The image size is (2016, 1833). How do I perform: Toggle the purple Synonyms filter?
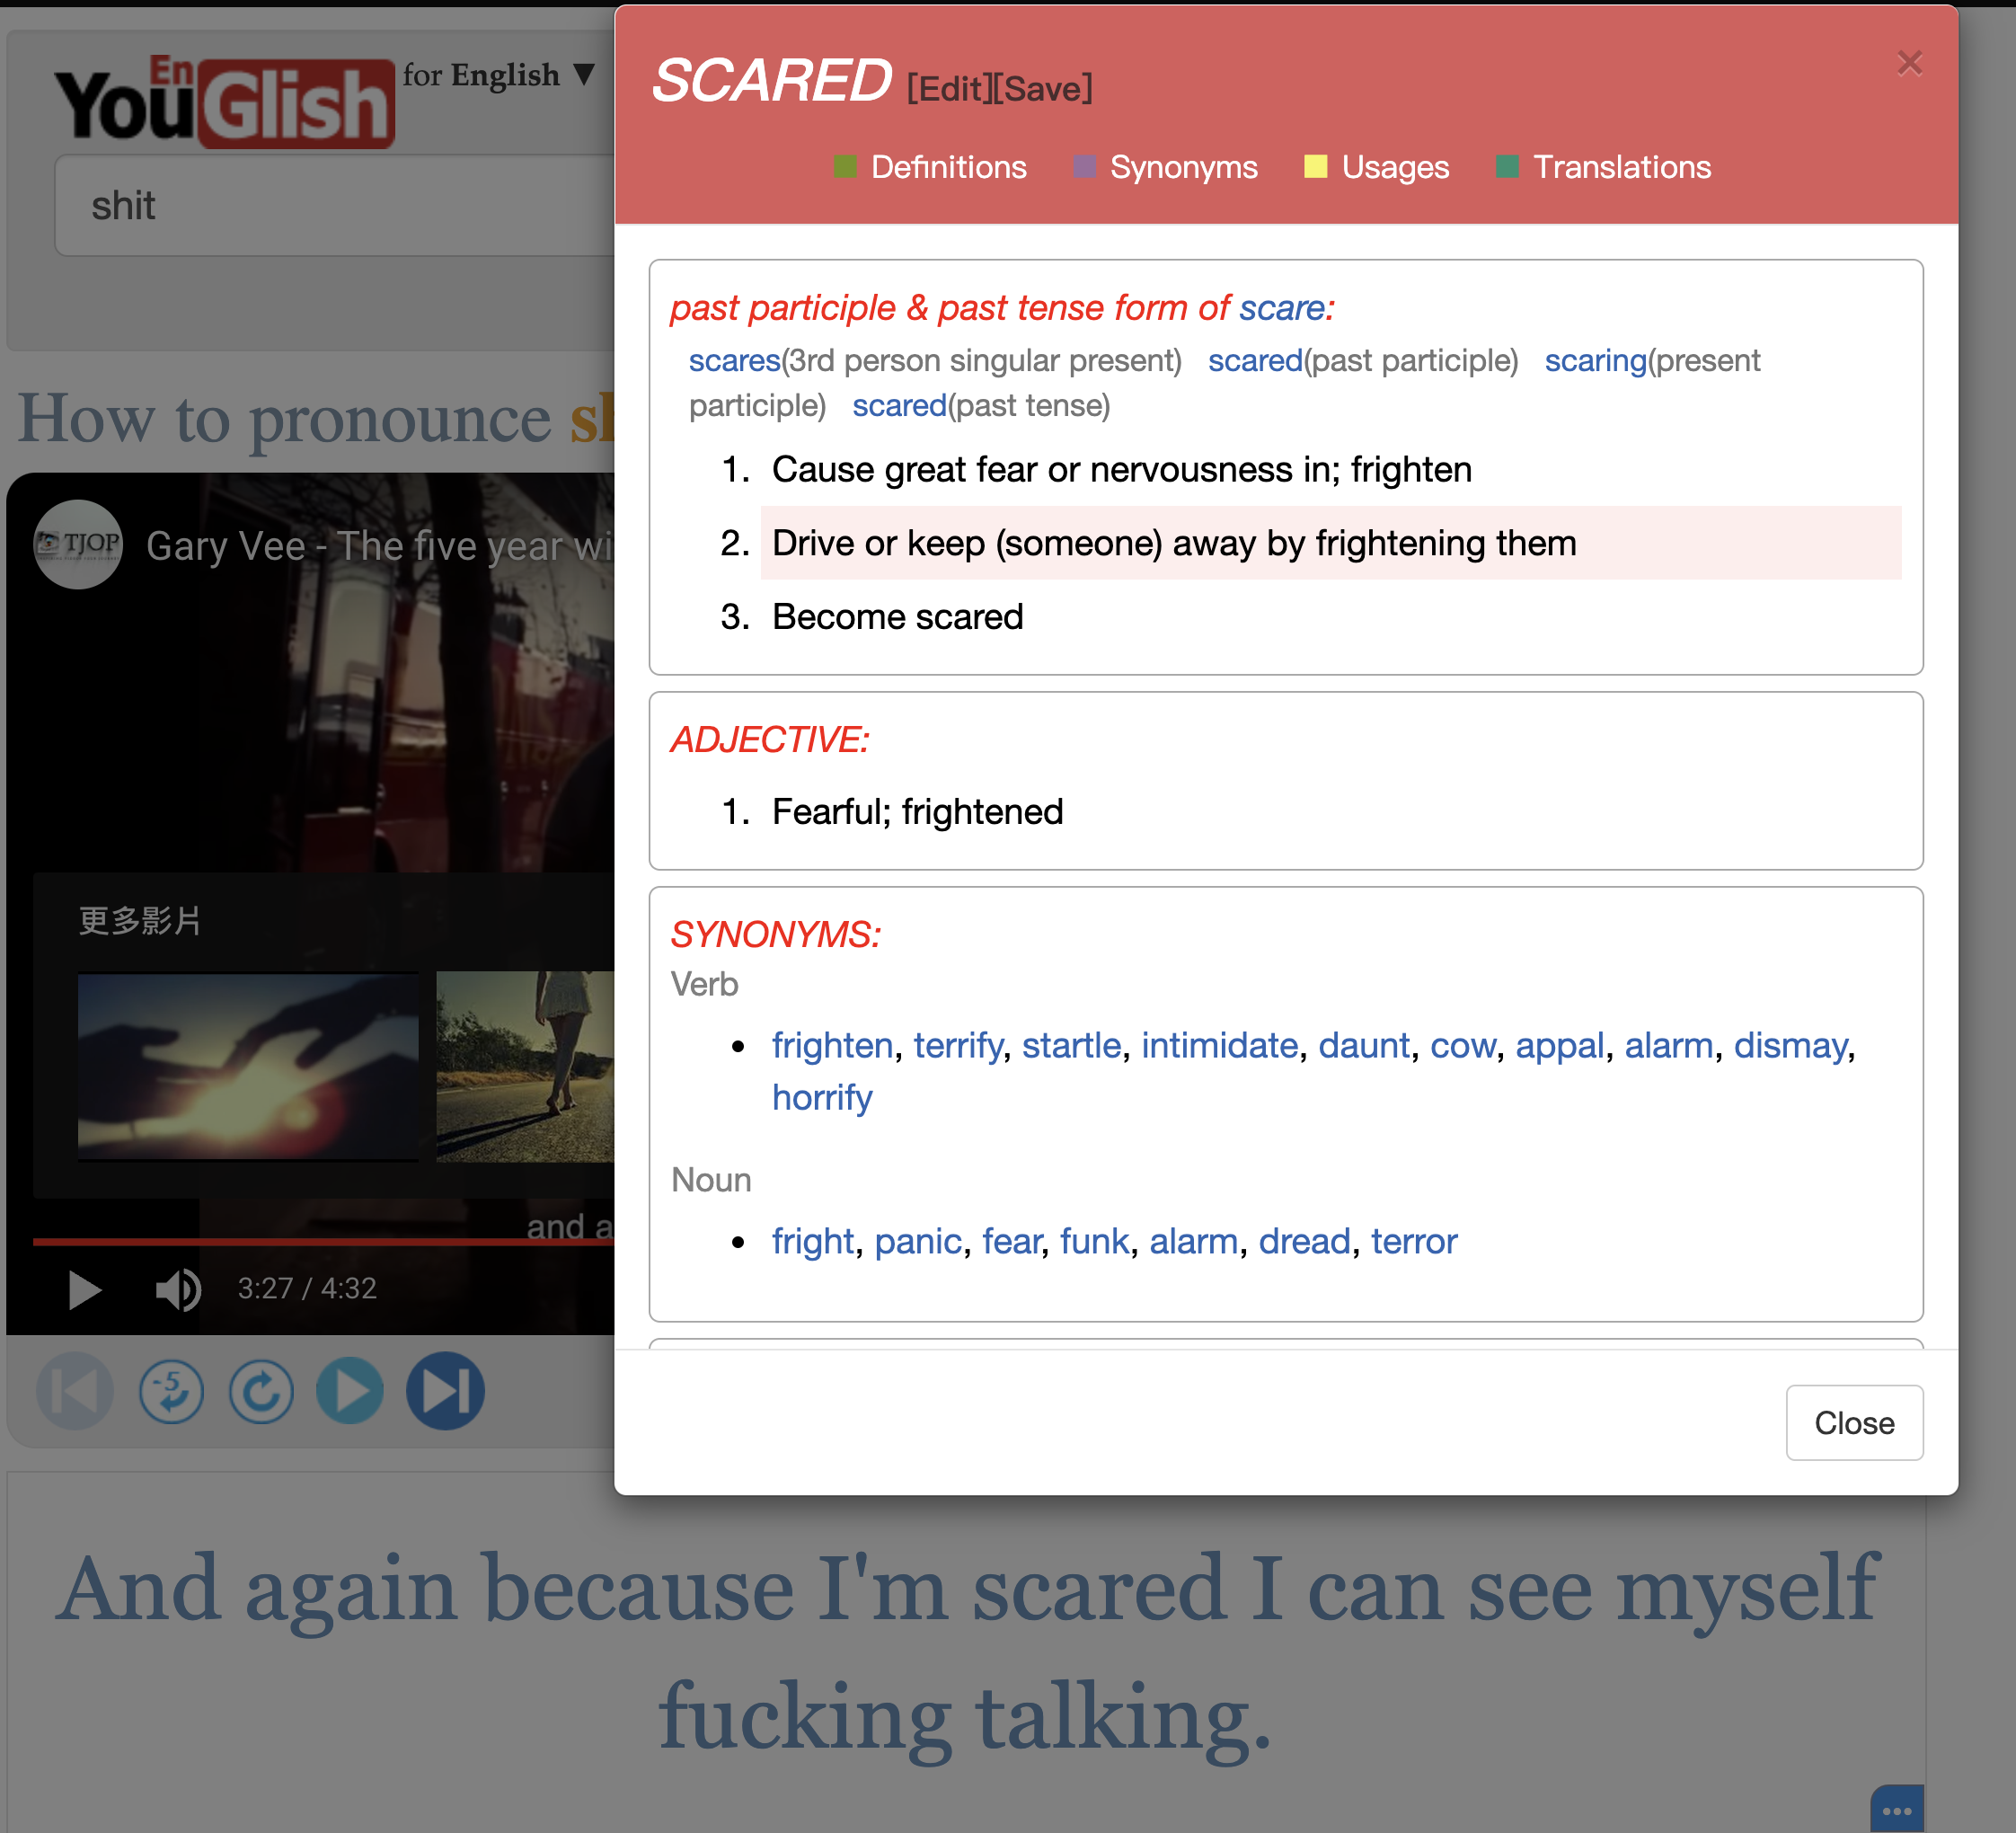coord(1165,167)
